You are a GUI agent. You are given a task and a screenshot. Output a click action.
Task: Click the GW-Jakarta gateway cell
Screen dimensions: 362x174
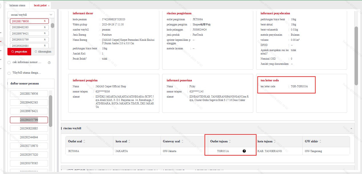pyautogui.click(x=184, y=151)
